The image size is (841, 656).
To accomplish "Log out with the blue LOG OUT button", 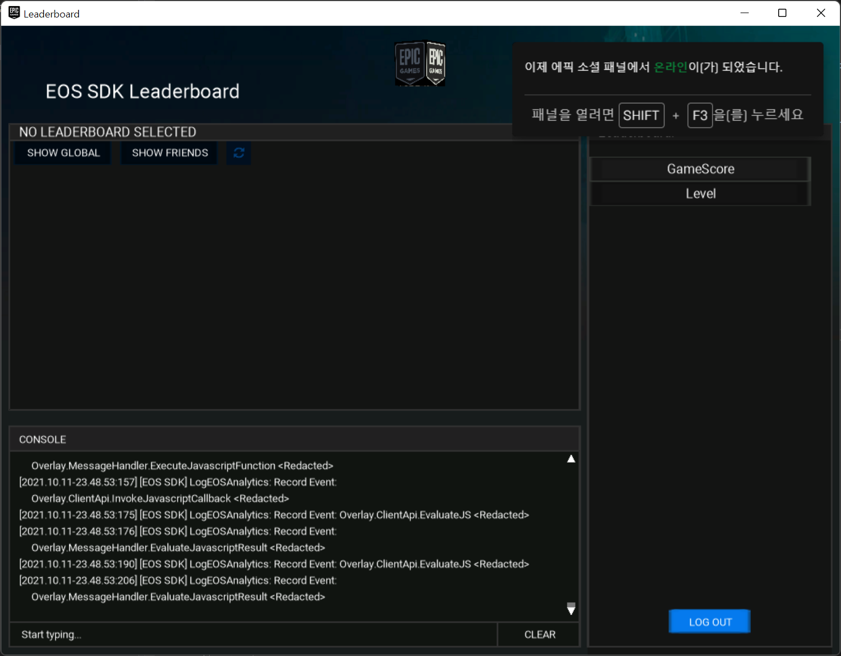I will click(709, 622).
